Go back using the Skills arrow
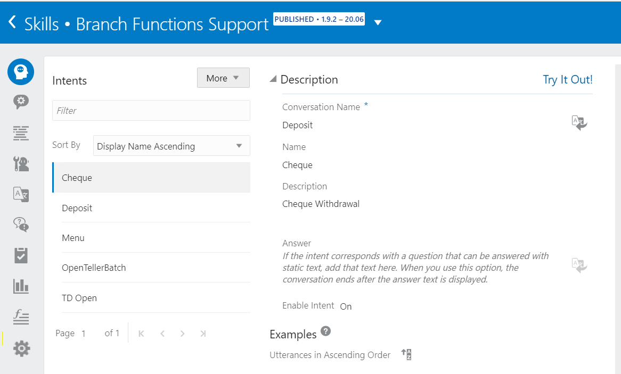The height and width of the screenshot is (374, 621). pyautogui.click(x=13, y=22)
